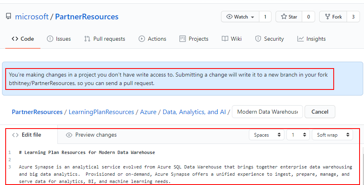Click the pull request icon
This screenshot has height=185, width=364.
[x=87, y=39]
